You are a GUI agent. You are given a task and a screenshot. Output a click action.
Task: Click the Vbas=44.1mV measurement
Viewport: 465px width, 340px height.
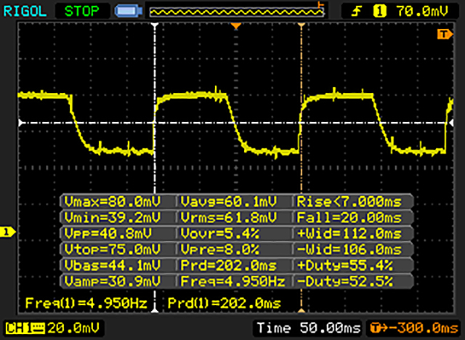113,265
